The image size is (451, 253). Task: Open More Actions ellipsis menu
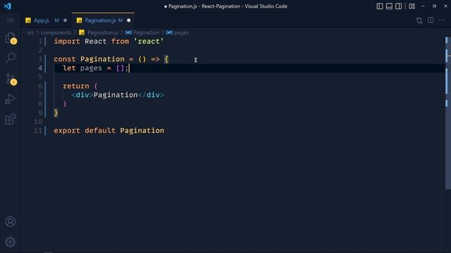(442, 20)
